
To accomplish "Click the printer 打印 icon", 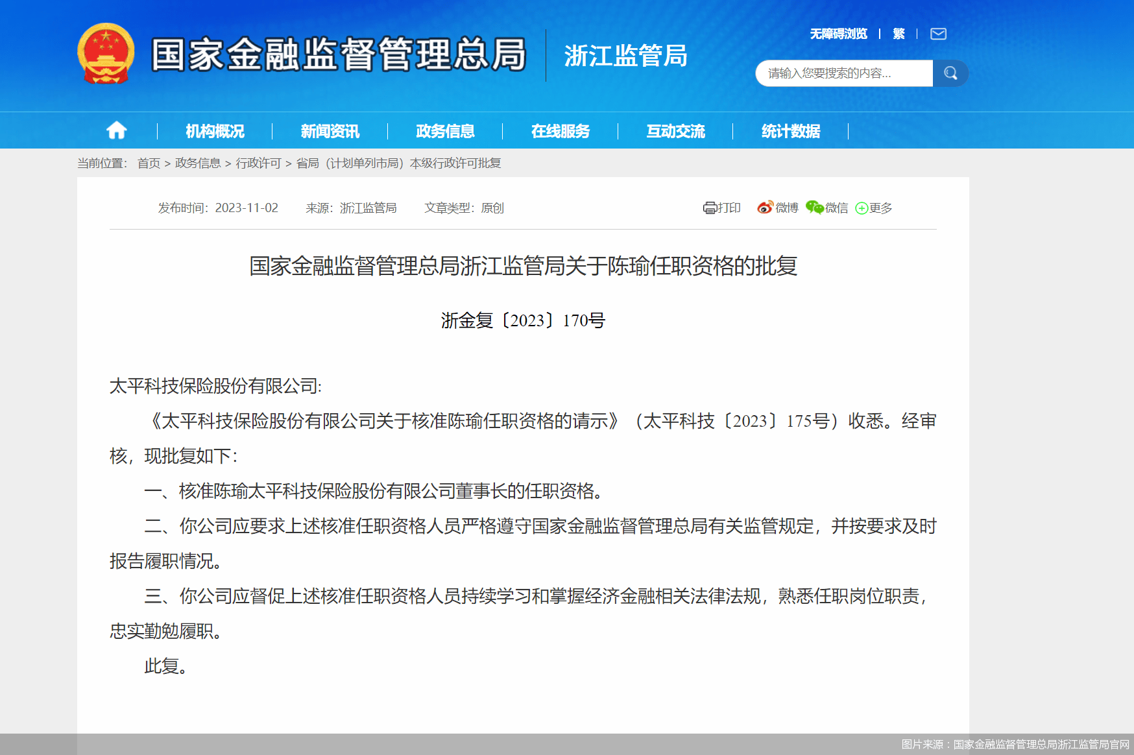I will (710, 208).
